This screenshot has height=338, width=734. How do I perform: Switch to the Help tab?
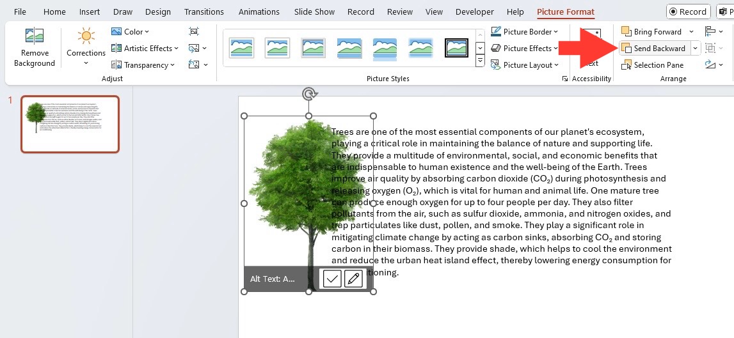click(x=515, y=12)
